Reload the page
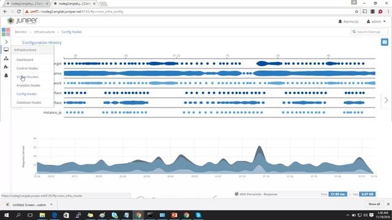This screenshot has width=392, height=220. tap(19, 12)
